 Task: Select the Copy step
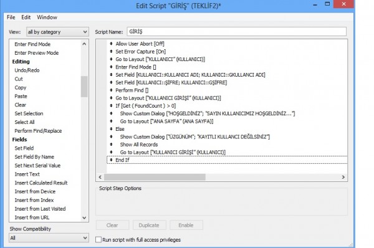point(21,87)
